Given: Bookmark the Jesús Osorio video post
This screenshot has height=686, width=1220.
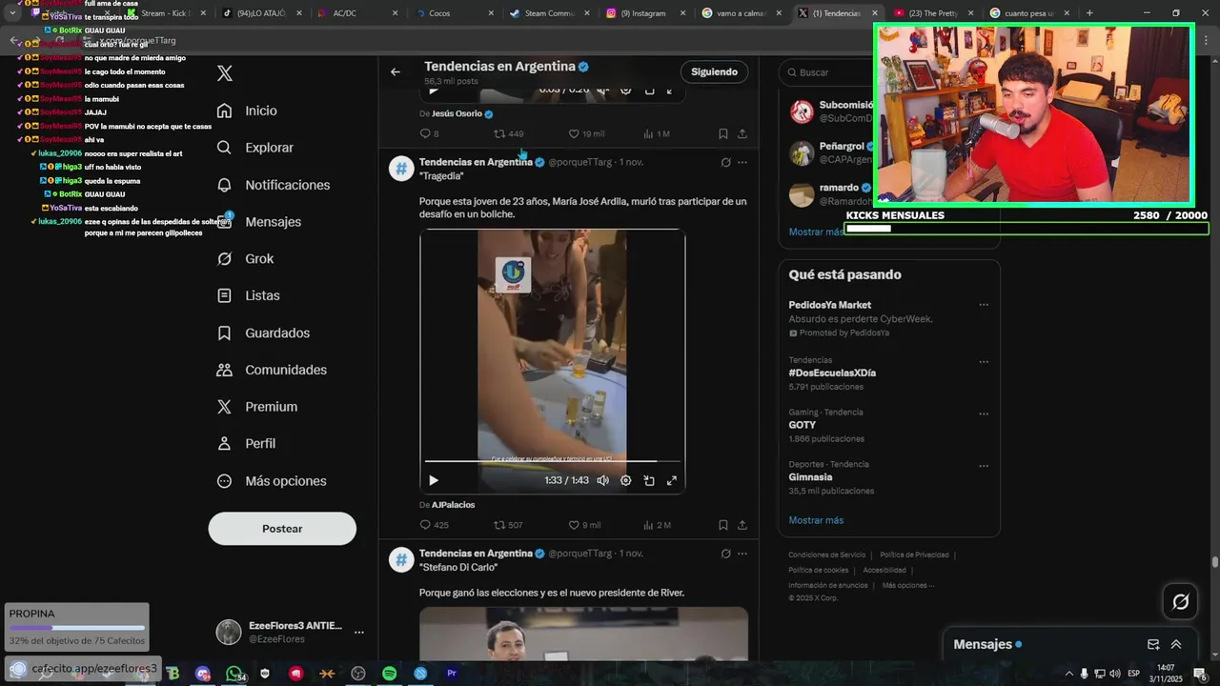Looking at the screenshot, I should [x=723, y=134].
